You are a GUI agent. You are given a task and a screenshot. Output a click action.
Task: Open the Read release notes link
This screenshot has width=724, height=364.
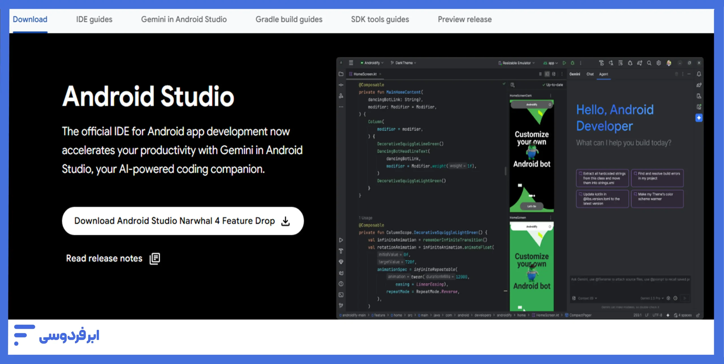pyautogui.click(x=104, y=258)
